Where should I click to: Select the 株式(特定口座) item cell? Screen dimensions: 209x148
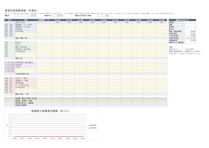click(26, 47)
